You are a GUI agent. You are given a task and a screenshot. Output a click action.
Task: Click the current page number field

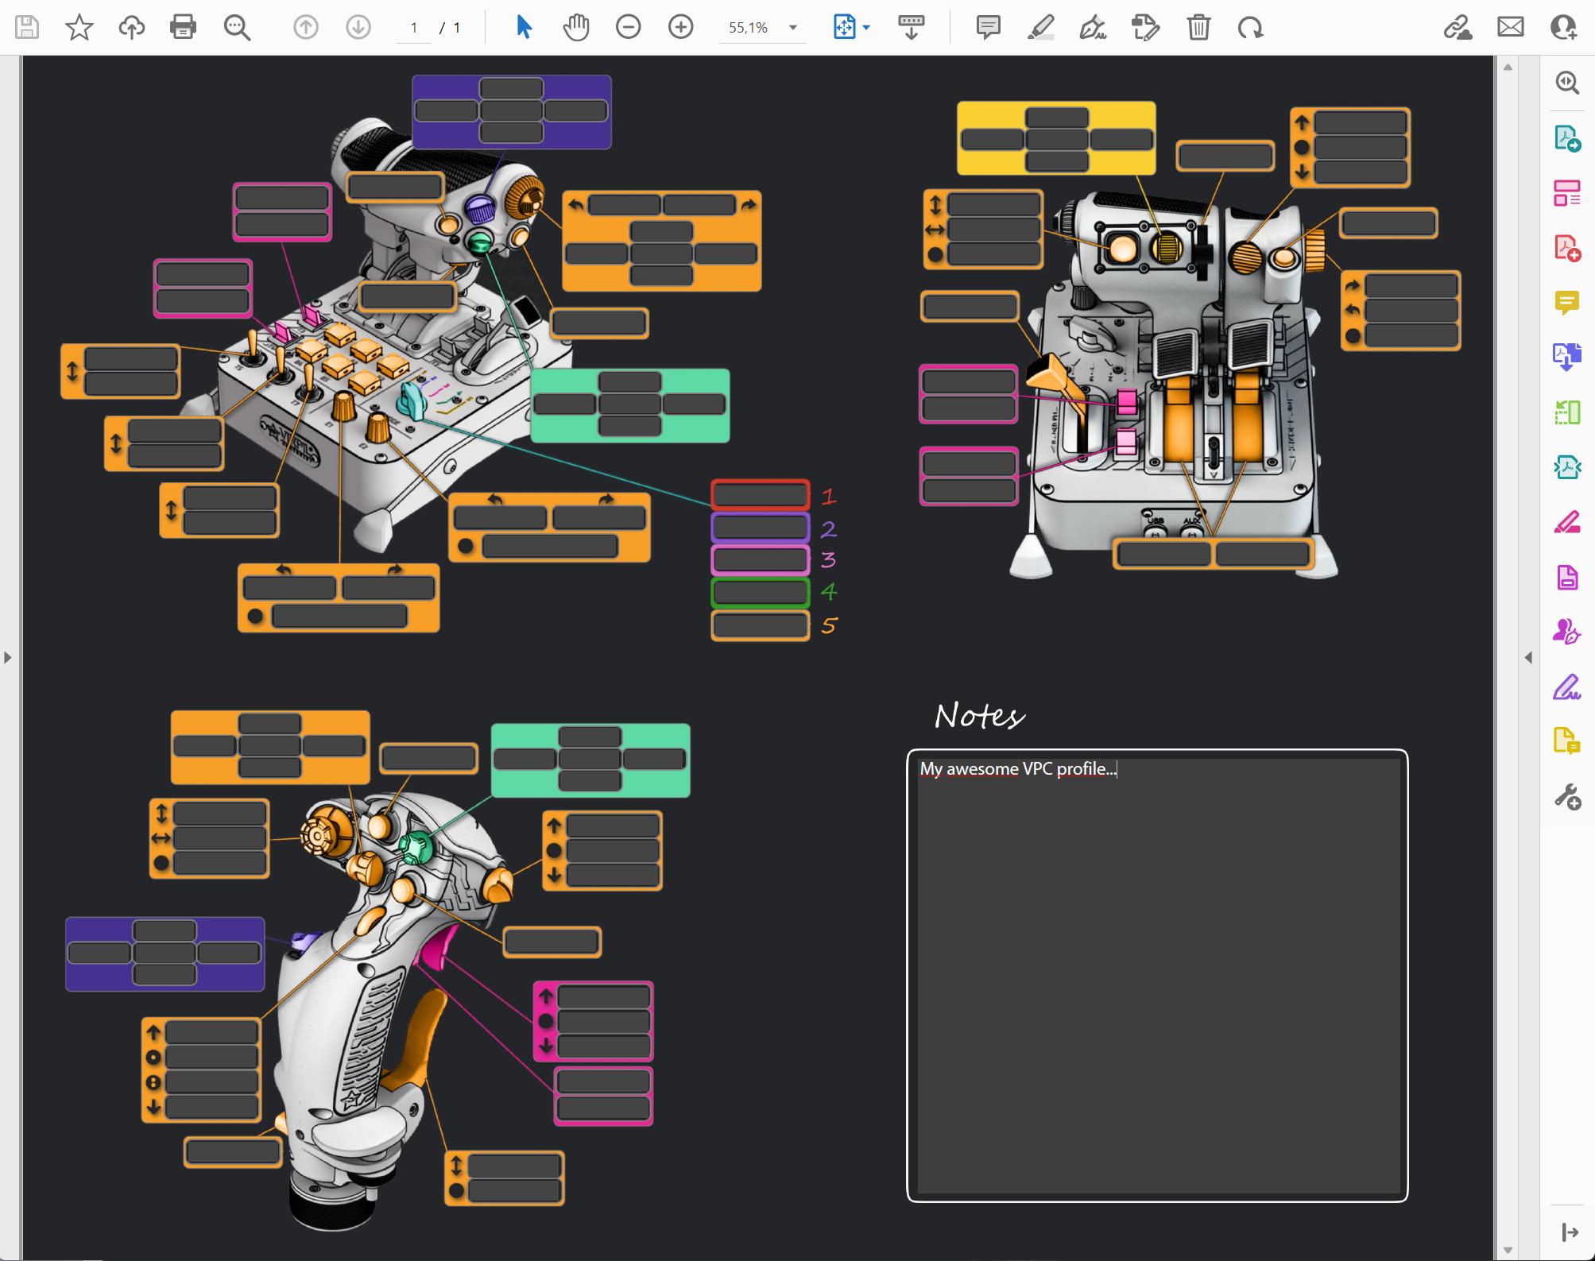click(413, 28)
